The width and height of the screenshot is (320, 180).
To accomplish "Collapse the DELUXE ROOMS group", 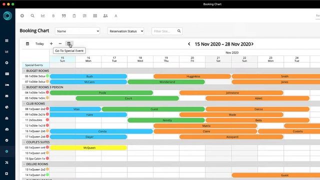I will 24,164.
